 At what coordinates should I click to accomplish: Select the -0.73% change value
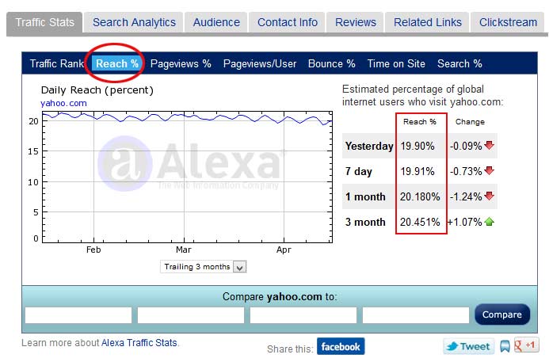click(x=466, y=171)
